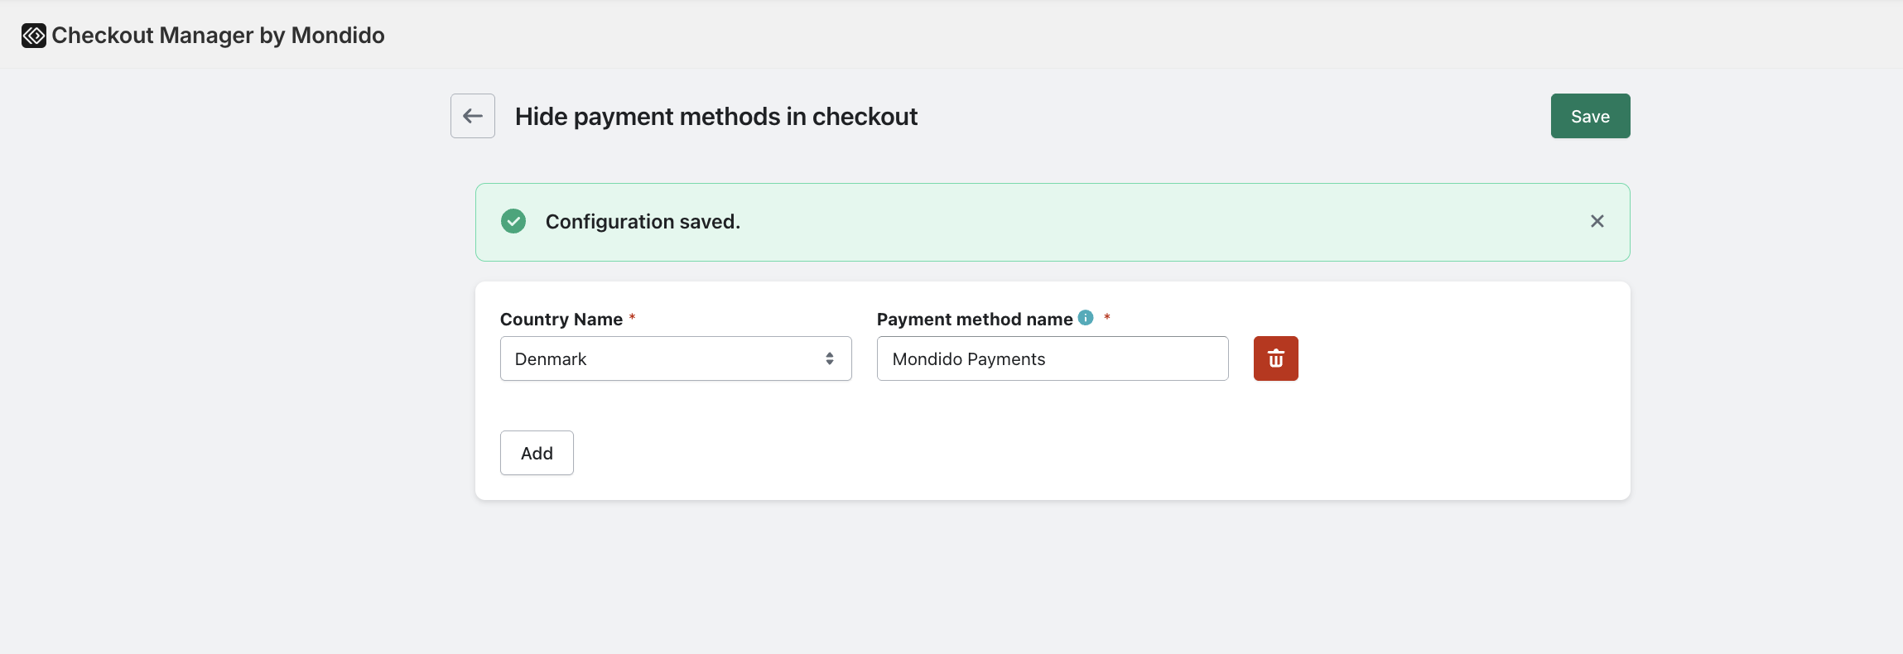Screen dimensions: 1903x654
Task: Click the red asterisk after the info icon
Action: click(1106, 317)
